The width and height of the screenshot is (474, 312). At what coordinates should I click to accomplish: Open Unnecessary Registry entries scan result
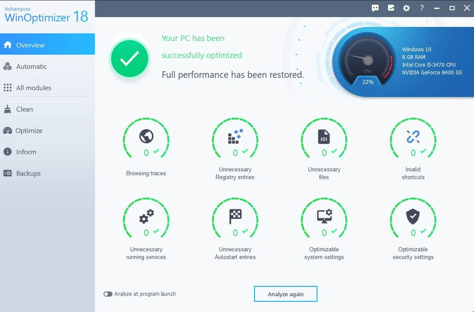pyautogui.click(x=235, y=136)
